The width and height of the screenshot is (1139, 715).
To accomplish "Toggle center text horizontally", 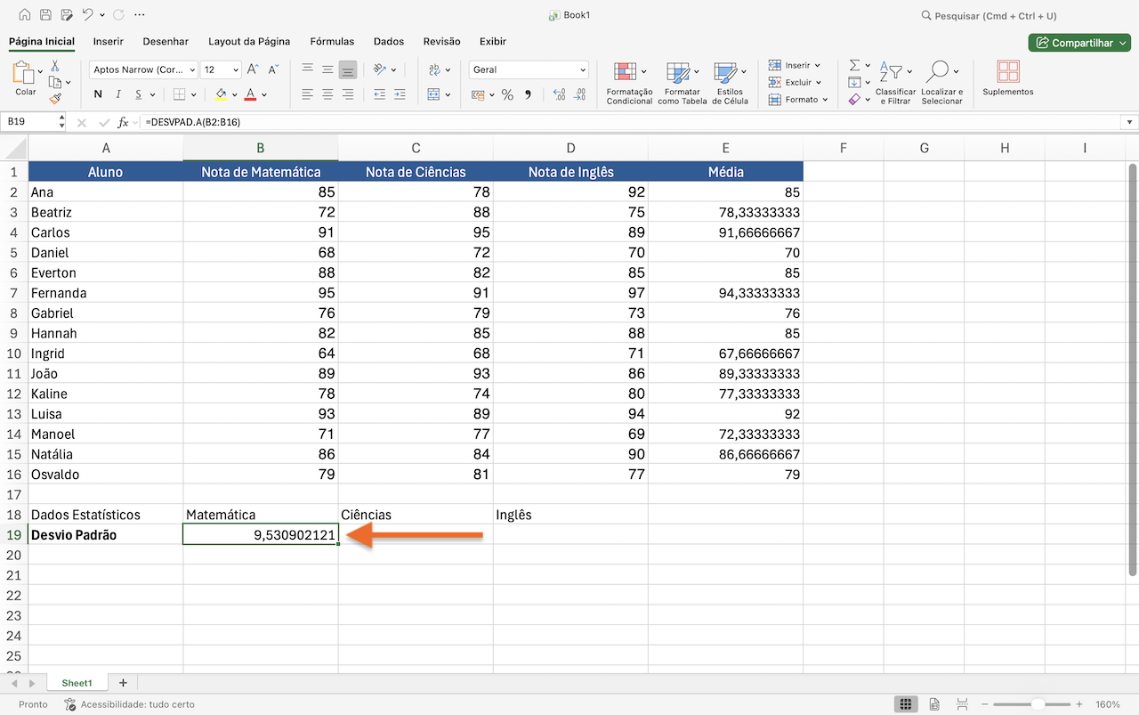I will tap(327, 93).
